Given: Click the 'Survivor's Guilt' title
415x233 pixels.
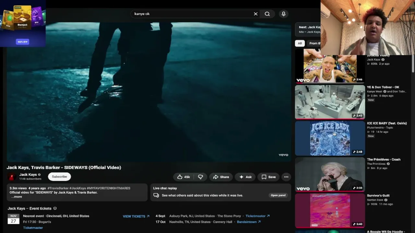Looking at the screenshot, I should (x=378, y=196).
